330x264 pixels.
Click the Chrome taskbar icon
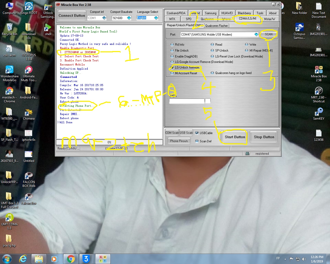[x=71, y=259]
